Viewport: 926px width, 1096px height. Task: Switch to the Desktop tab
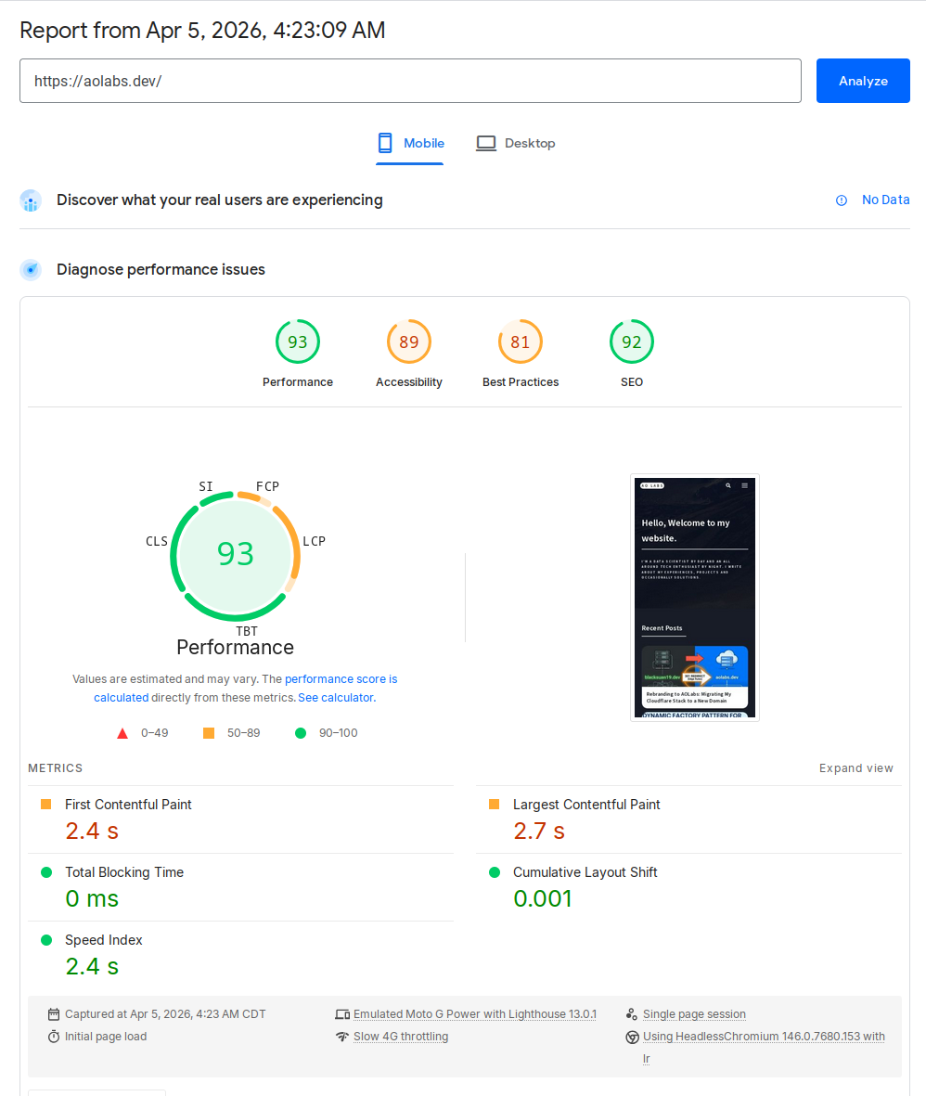point(515,143)
